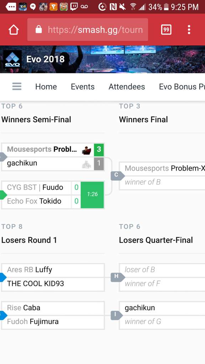Image resolution: width=205 pixels, height=364 pixels.
Task: Tap the lock icon in address bar
Action: (x=38, y=30)
